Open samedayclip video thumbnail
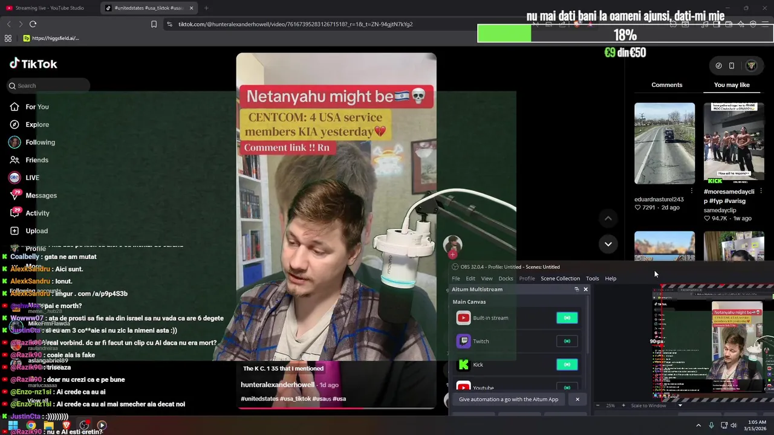The height and width of the screenshot is (435, 774). coord(733,143)
